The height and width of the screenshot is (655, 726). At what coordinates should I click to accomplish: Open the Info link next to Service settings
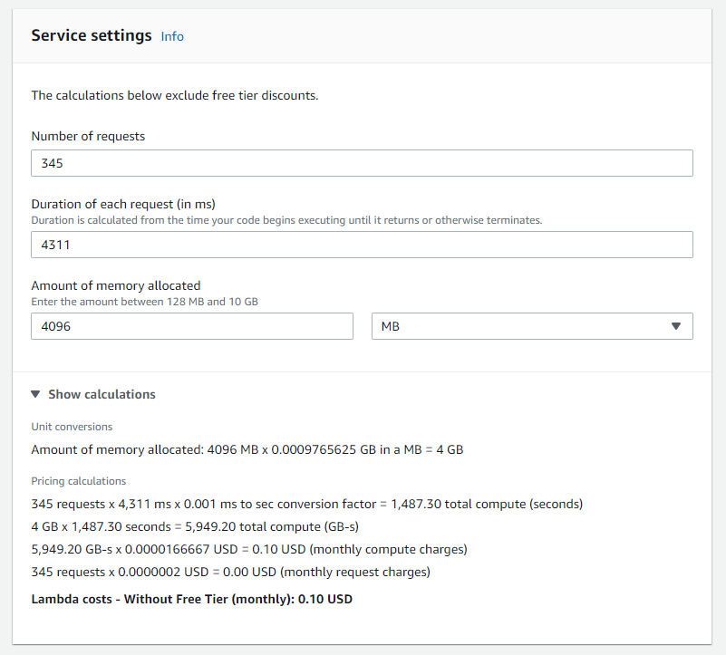click(x=172, y=36)
